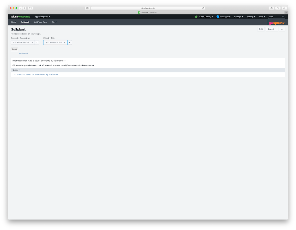Click Safari's share icon
This screenshot has height=230, width=296.
(x=278, y=8)
